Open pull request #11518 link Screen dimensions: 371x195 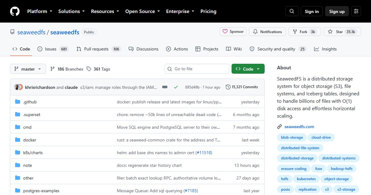(x=203, y=153)
